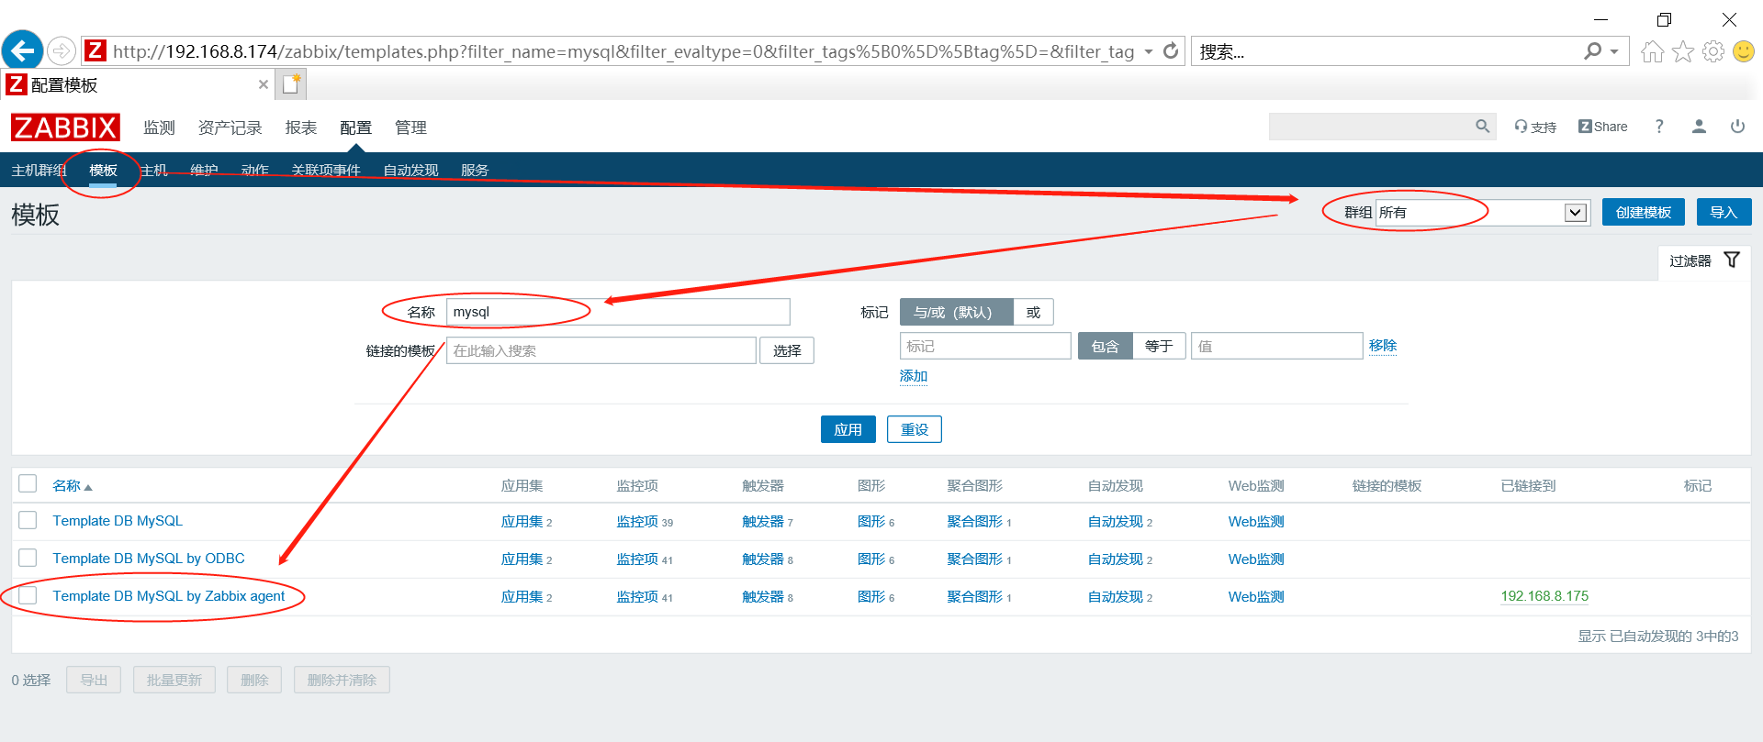Go to the 模板 submenu
Image resolution: width=1763 pixels, height=742 pixels.
[x=103, y=171]
